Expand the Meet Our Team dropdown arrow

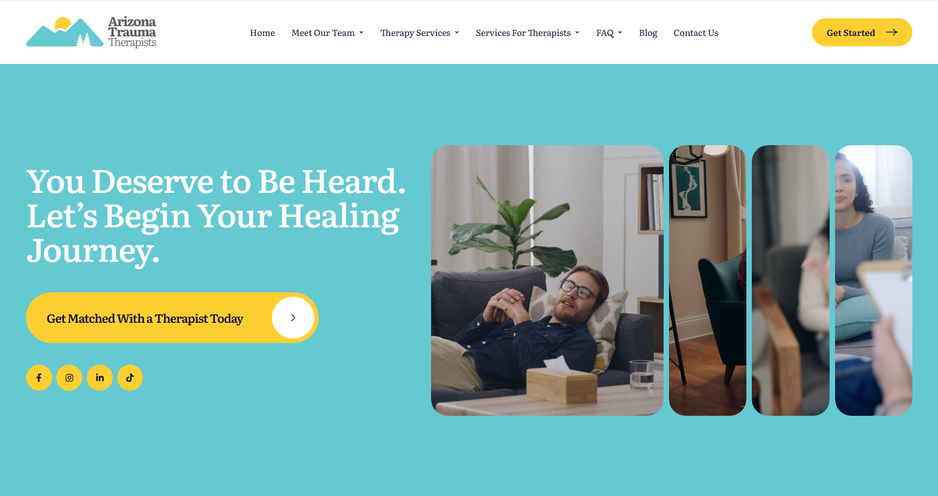point(361,32)
